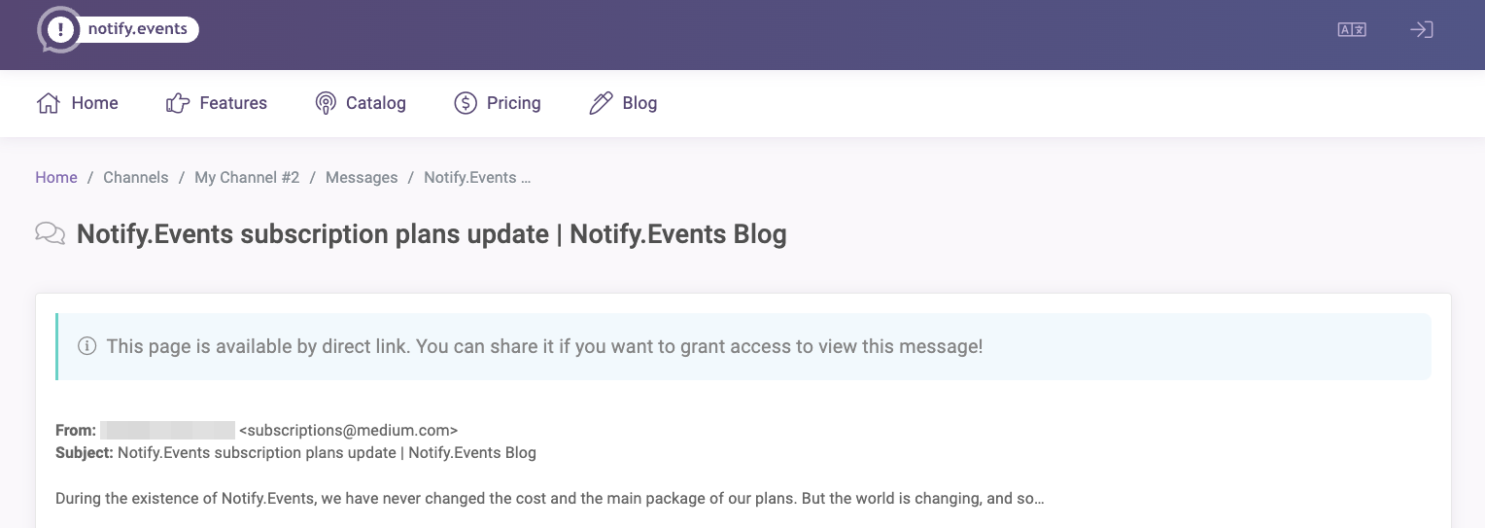This screenshot has width=1485, height=528.
Task: Click the page heading about subscription plans
Action: click(x=432, y=234)
